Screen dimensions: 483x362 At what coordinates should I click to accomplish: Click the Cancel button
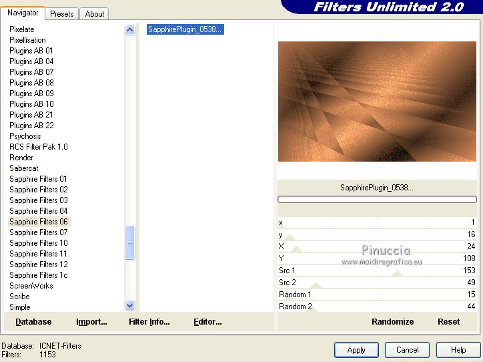(407, 350)
